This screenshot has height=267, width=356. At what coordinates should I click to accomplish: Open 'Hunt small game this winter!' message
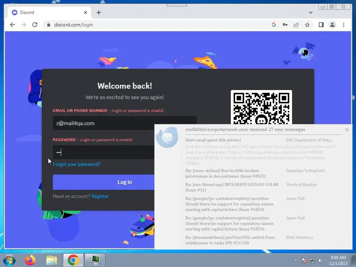[213, 140]
